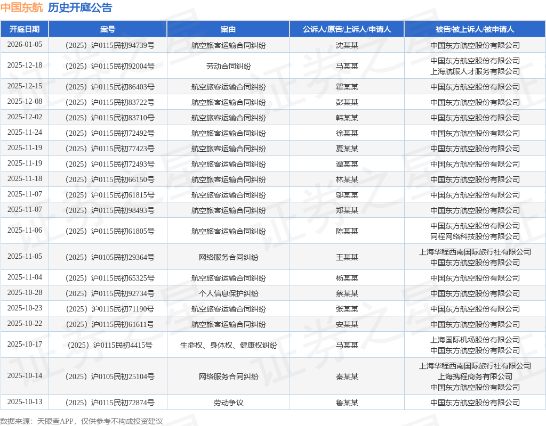546x426 pixels.
Task: Click date 2025-11-18
Action: (x=25, y=179)
